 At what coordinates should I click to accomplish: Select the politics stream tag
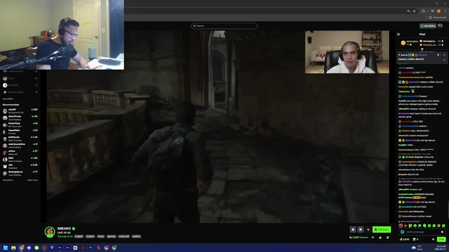click(x=136, y=236)
